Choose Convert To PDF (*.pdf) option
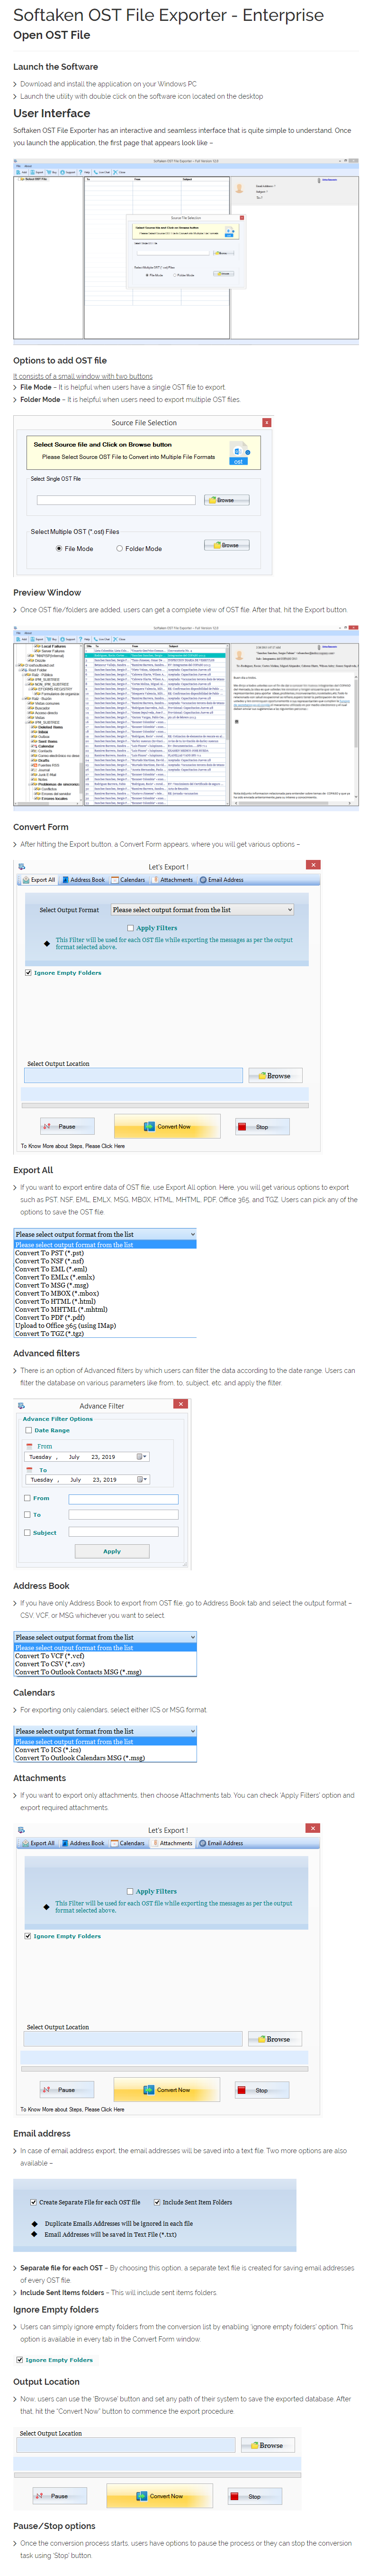377x2576 pixels. point(49,1317)
